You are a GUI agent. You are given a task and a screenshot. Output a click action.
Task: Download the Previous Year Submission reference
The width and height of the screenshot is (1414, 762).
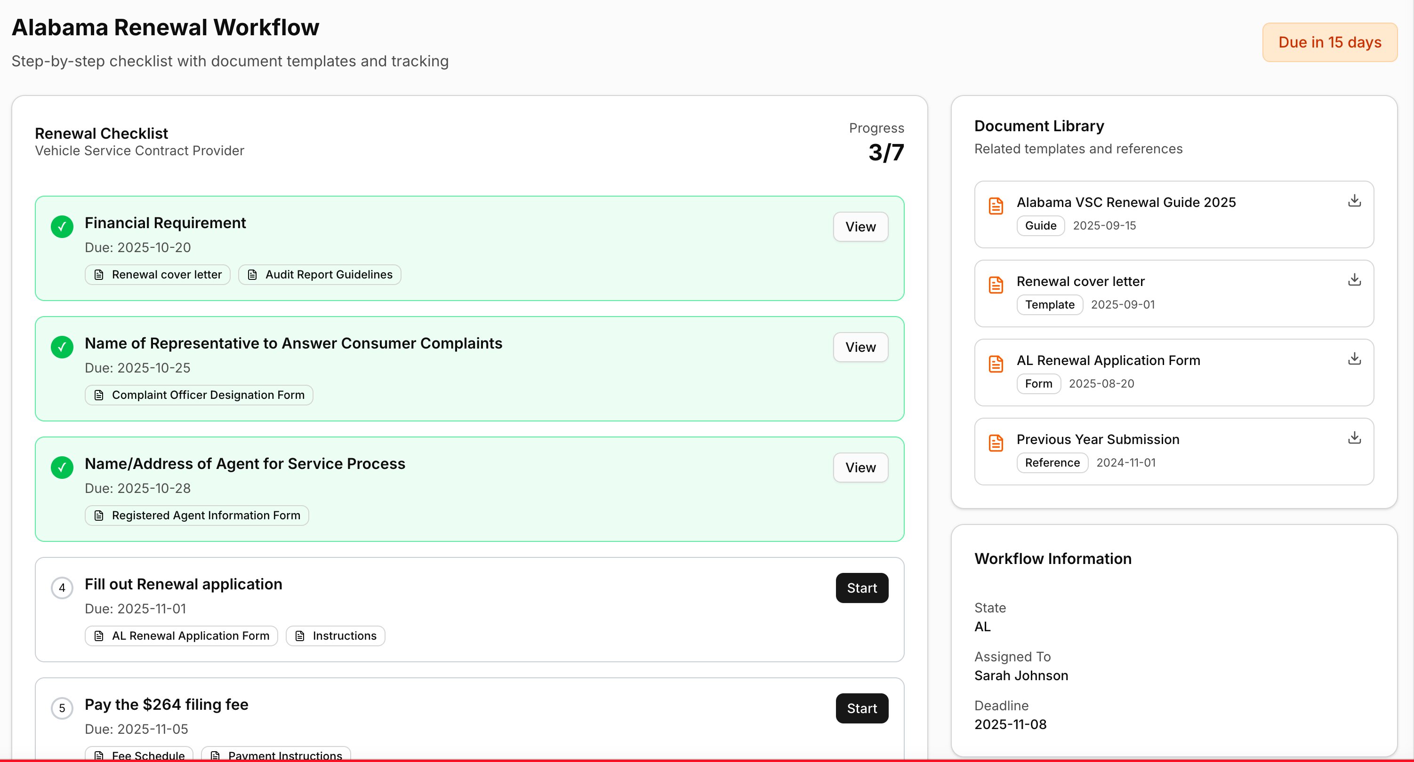point(1355,438)
